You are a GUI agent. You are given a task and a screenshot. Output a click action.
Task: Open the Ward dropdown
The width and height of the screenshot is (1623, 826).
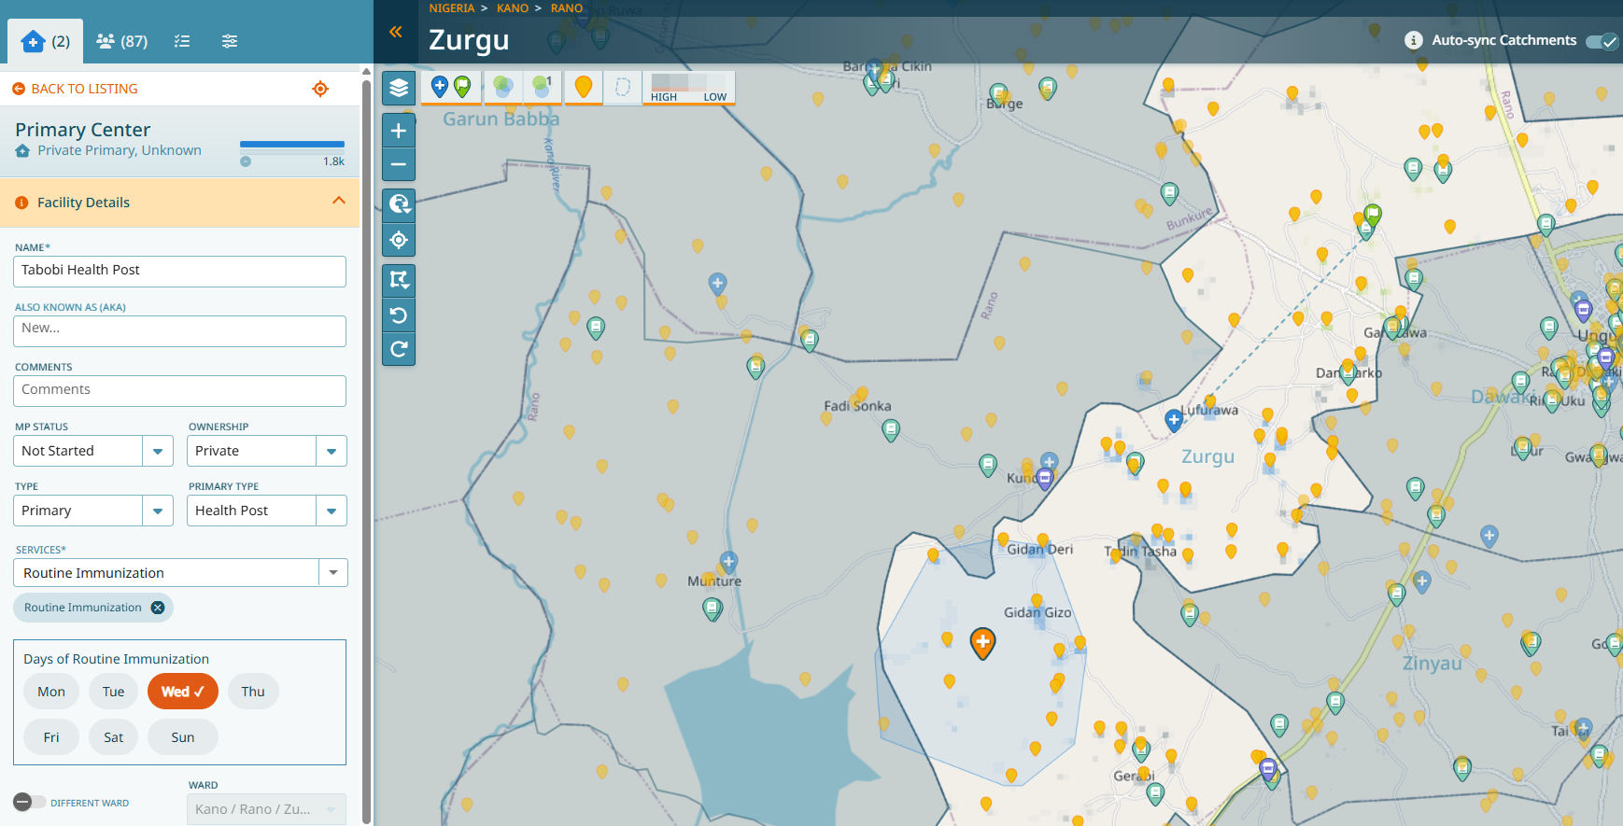(267, 809)
